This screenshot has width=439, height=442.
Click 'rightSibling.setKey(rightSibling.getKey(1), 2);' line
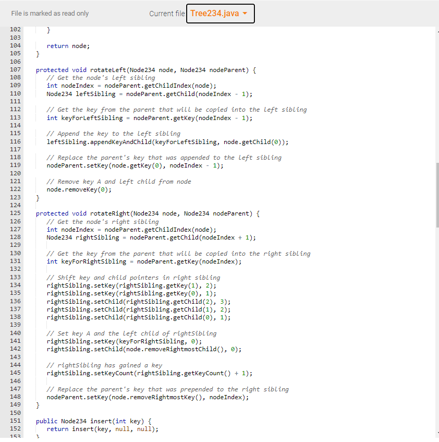(x=131, y=285)
